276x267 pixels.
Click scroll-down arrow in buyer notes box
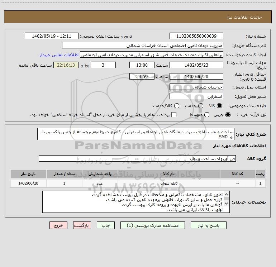point(227,204)
